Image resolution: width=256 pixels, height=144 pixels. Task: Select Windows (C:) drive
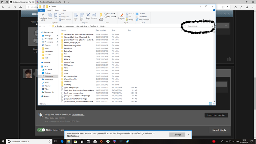click(49, 92)
